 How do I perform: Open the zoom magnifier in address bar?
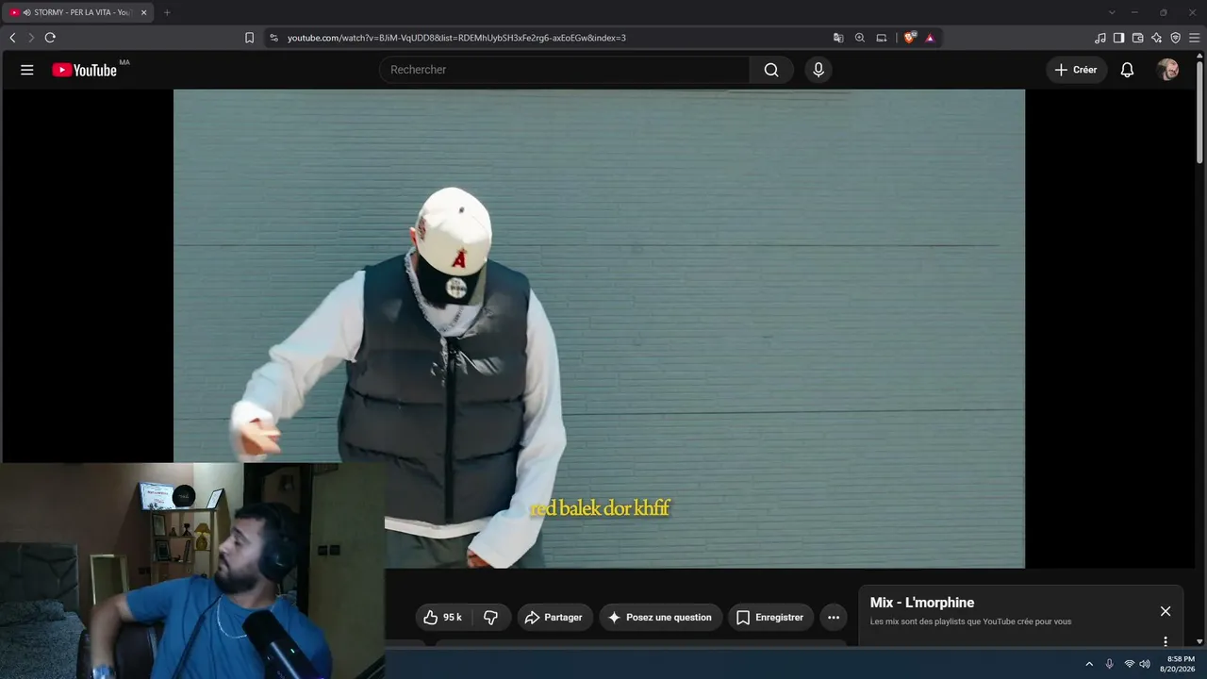860,38
